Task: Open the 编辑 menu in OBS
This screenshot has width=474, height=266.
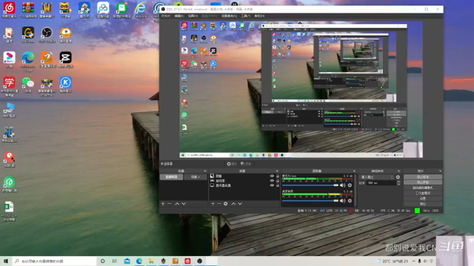Action: point(180,16)
